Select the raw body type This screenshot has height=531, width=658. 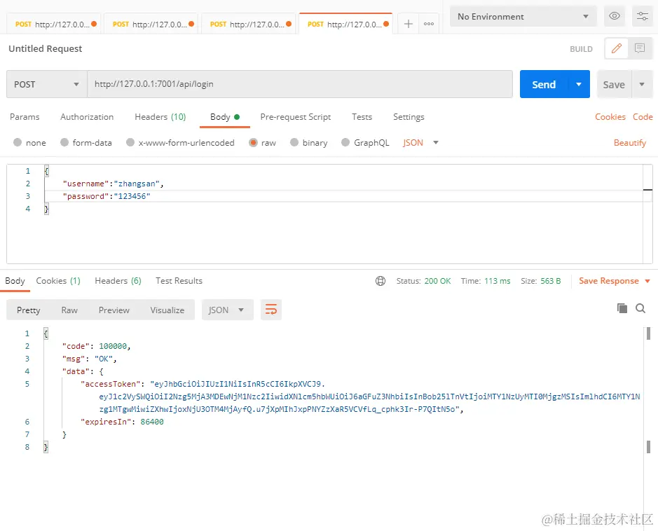[262, 143]
